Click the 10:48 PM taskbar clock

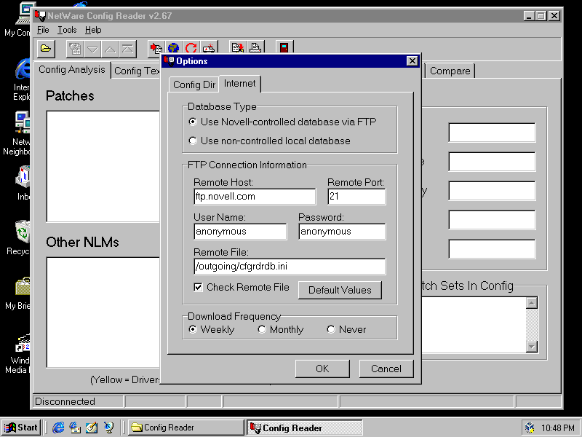coord(558,428)
